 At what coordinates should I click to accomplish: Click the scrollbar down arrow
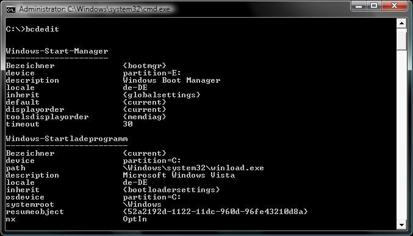point(401,224)
